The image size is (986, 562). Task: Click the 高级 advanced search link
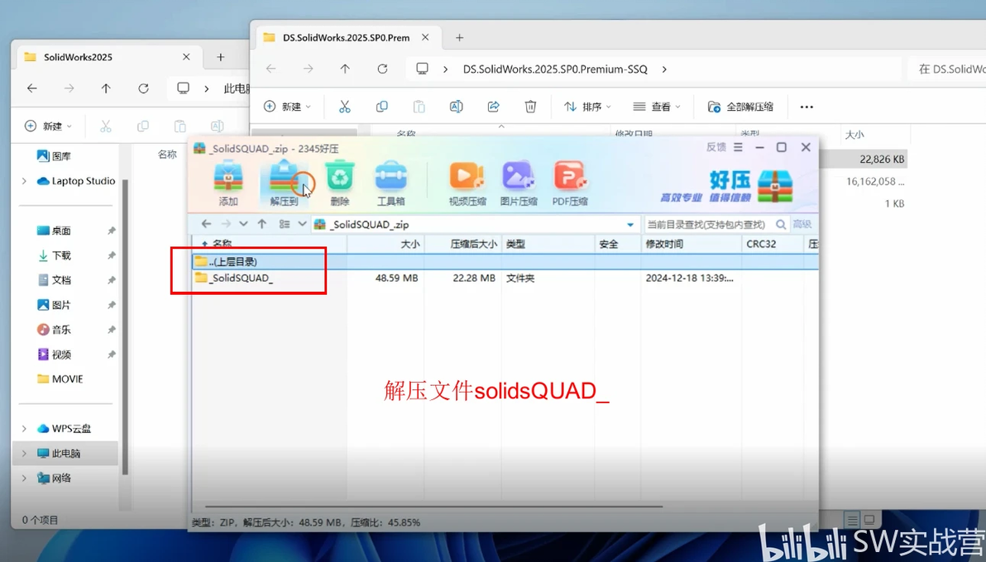[x=802, y=225]
